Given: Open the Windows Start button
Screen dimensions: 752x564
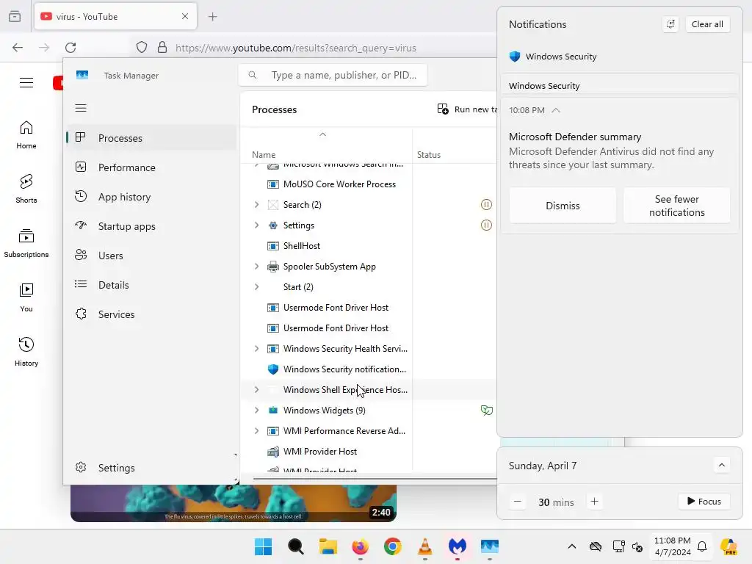Looking at the screenshot, I should point(264,546).
